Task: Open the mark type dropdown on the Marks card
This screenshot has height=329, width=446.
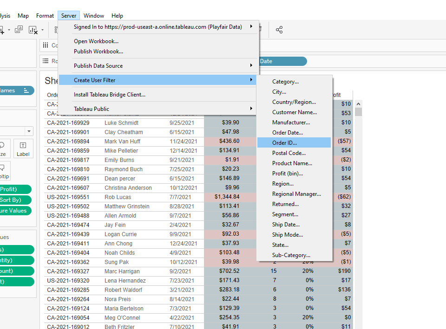Action: click(x=29, y=131)
